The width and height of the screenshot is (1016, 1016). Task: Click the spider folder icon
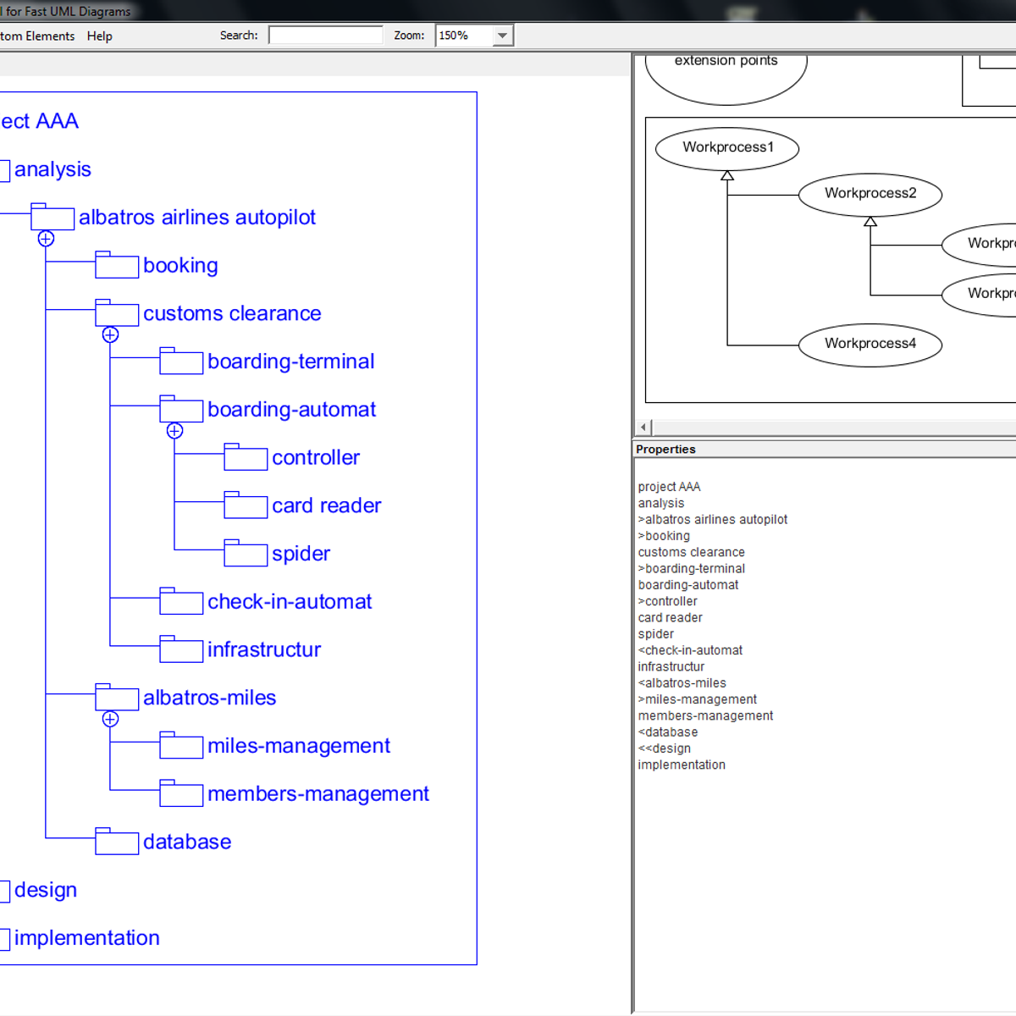pos(246,554)
